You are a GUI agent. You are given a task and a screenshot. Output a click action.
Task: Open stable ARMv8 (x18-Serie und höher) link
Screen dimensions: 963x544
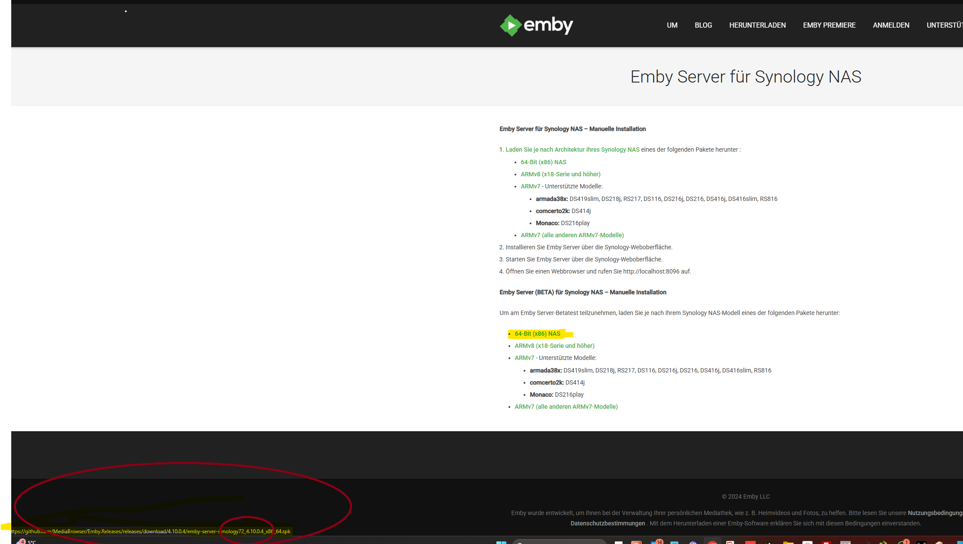560,174
